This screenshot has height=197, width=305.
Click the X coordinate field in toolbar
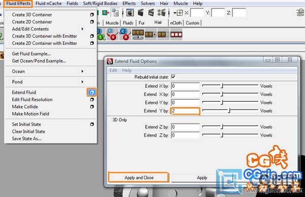(197, 13)
